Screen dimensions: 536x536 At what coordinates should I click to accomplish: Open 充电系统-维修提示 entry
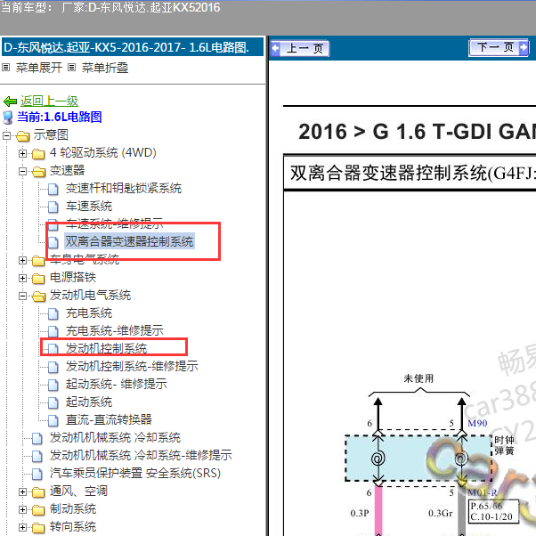point(115,331)
